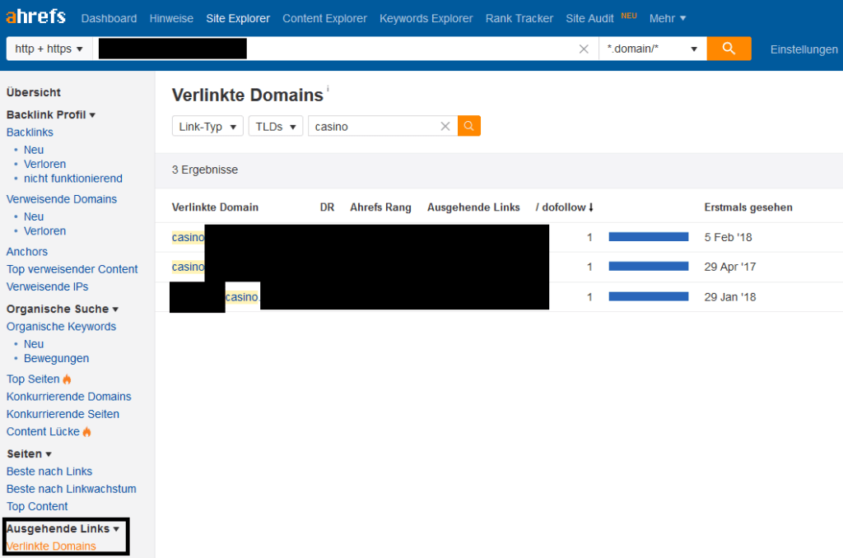Go to Dashboard
This screenshot has height=558, width=843.
click(109, 18)
